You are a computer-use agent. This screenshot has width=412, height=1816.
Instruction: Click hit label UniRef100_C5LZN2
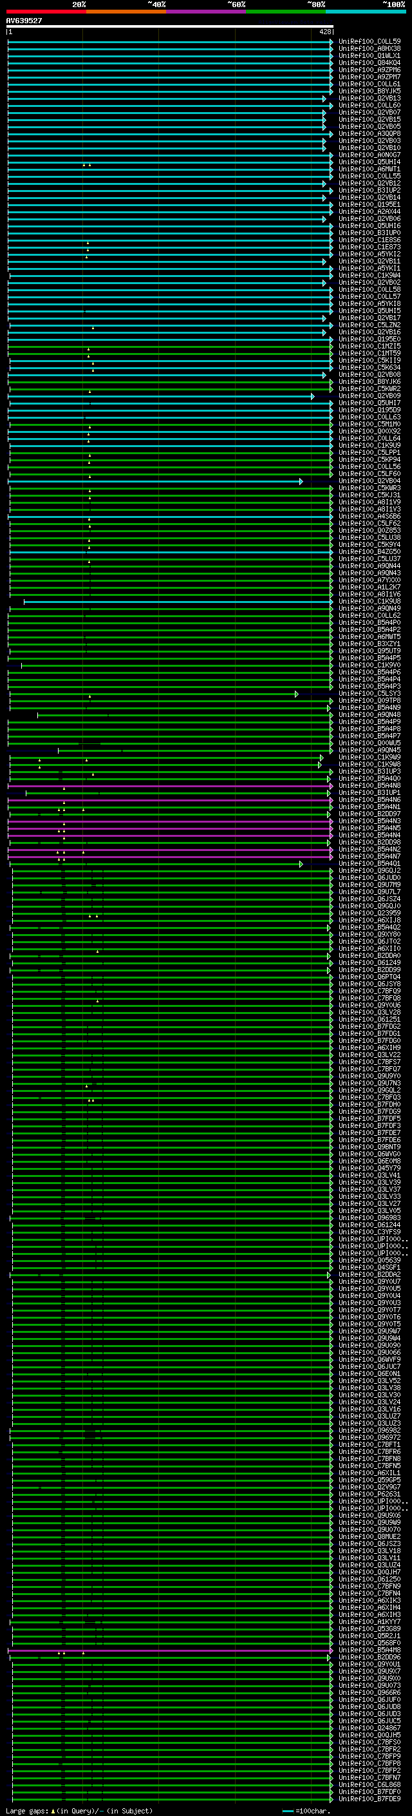pos(370,325)
